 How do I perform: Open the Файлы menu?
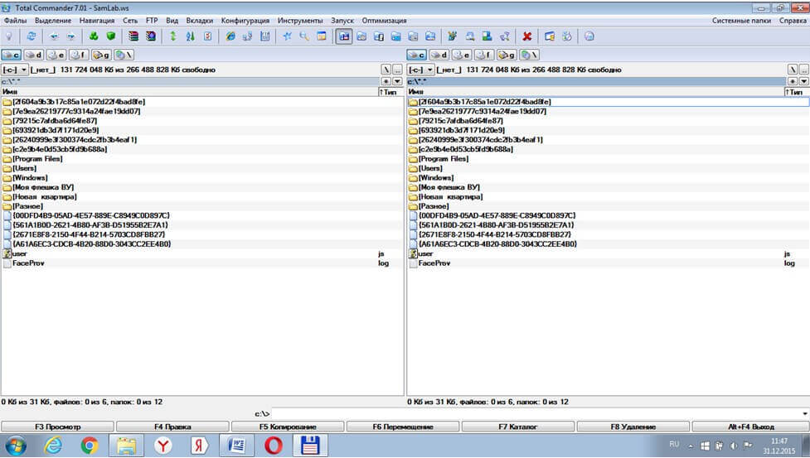[x=15, y=20]
